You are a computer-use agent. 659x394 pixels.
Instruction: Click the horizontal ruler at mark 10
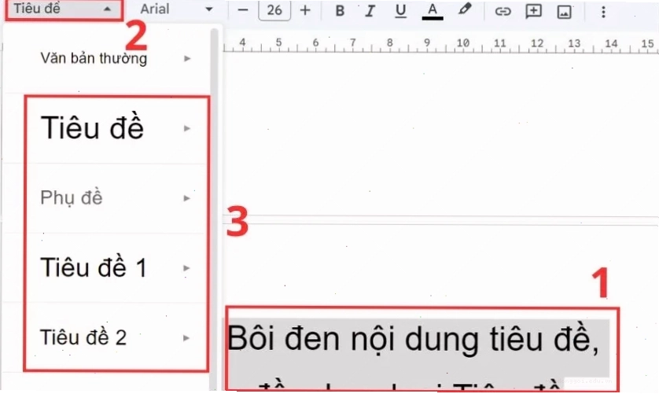click(462, 44)
